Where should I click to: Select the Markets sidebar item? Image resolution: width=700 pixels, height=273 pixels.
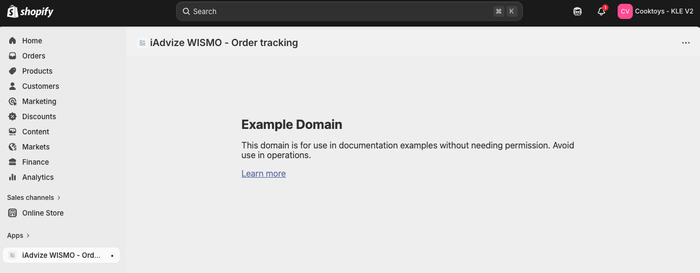pos(36,147)
